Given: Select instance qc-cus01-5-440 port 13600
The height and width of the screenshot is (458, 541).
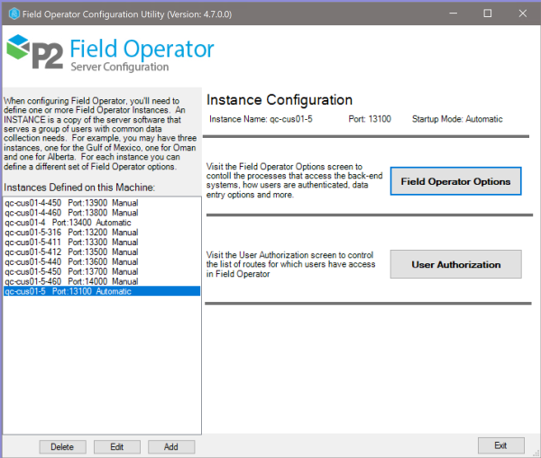Looking at the screenshot, I should (x=71, y=261).
